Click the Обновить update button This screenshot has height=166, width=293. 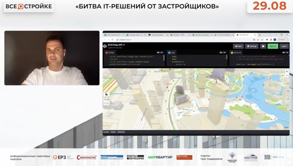click(x=283, y=40)
